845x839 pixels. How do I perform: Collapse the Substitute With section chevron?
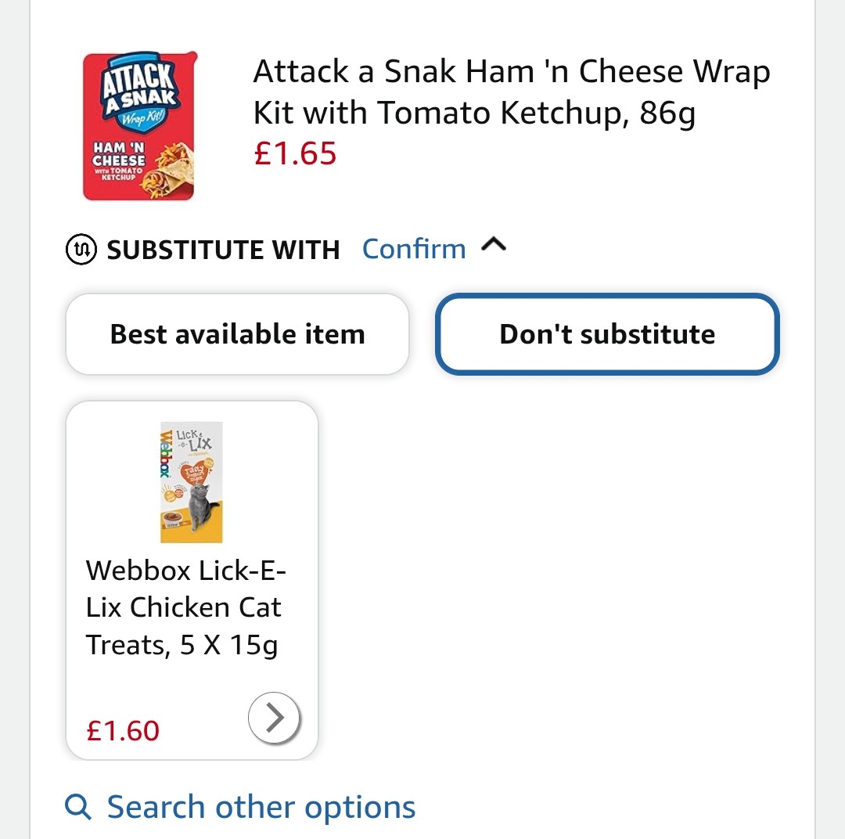[494, 246]
